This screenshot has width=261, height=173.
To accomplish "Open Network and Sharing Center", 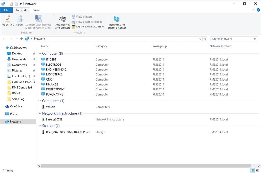I will (x=117, y=22).
